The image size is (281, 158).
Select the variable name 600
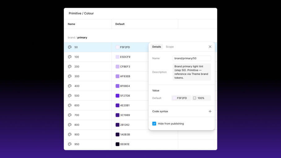tap(77, 105)
